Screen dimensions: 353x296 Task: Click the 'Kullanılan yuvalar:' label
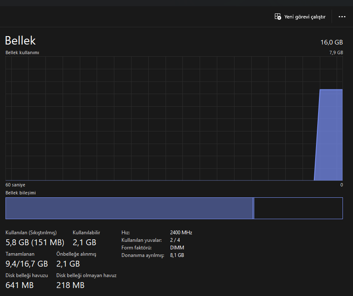tap(141, 241)
